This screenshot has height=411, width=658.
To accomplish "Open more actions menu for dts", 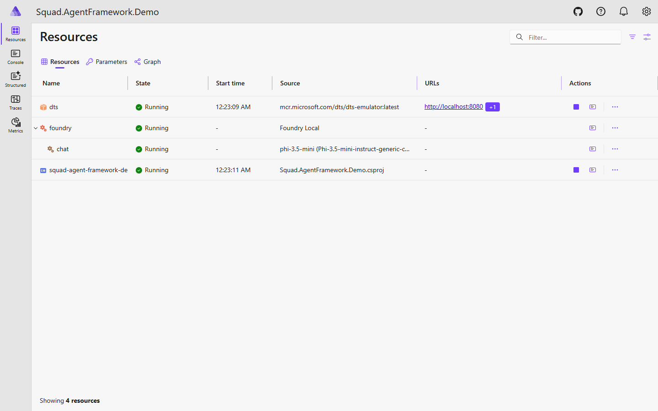I will 615,107.
